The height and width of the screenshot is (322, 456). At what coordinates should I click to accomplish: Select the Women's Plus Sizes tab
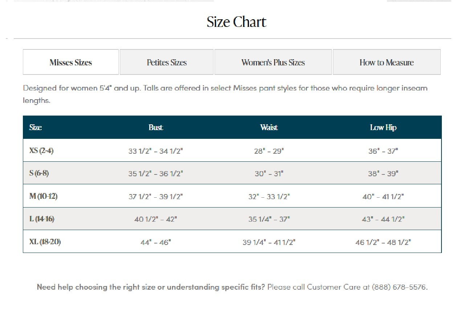273,62
